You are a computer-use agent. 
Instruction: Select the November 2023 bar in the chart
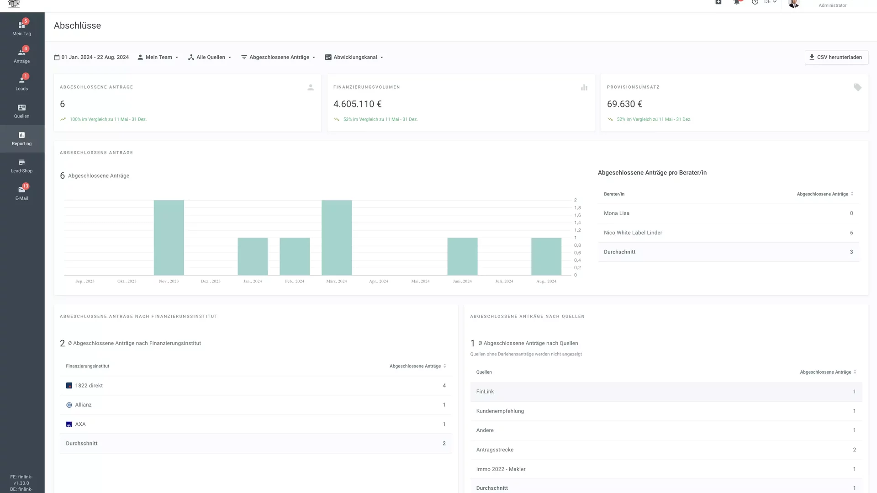[x=169, y=238]
